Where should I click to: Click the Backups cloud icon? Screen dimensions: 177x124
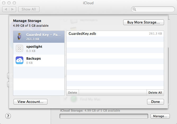pos(19,60)
